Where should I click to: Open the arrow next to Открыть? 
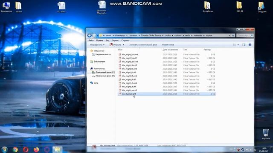(x=123, y=45)
